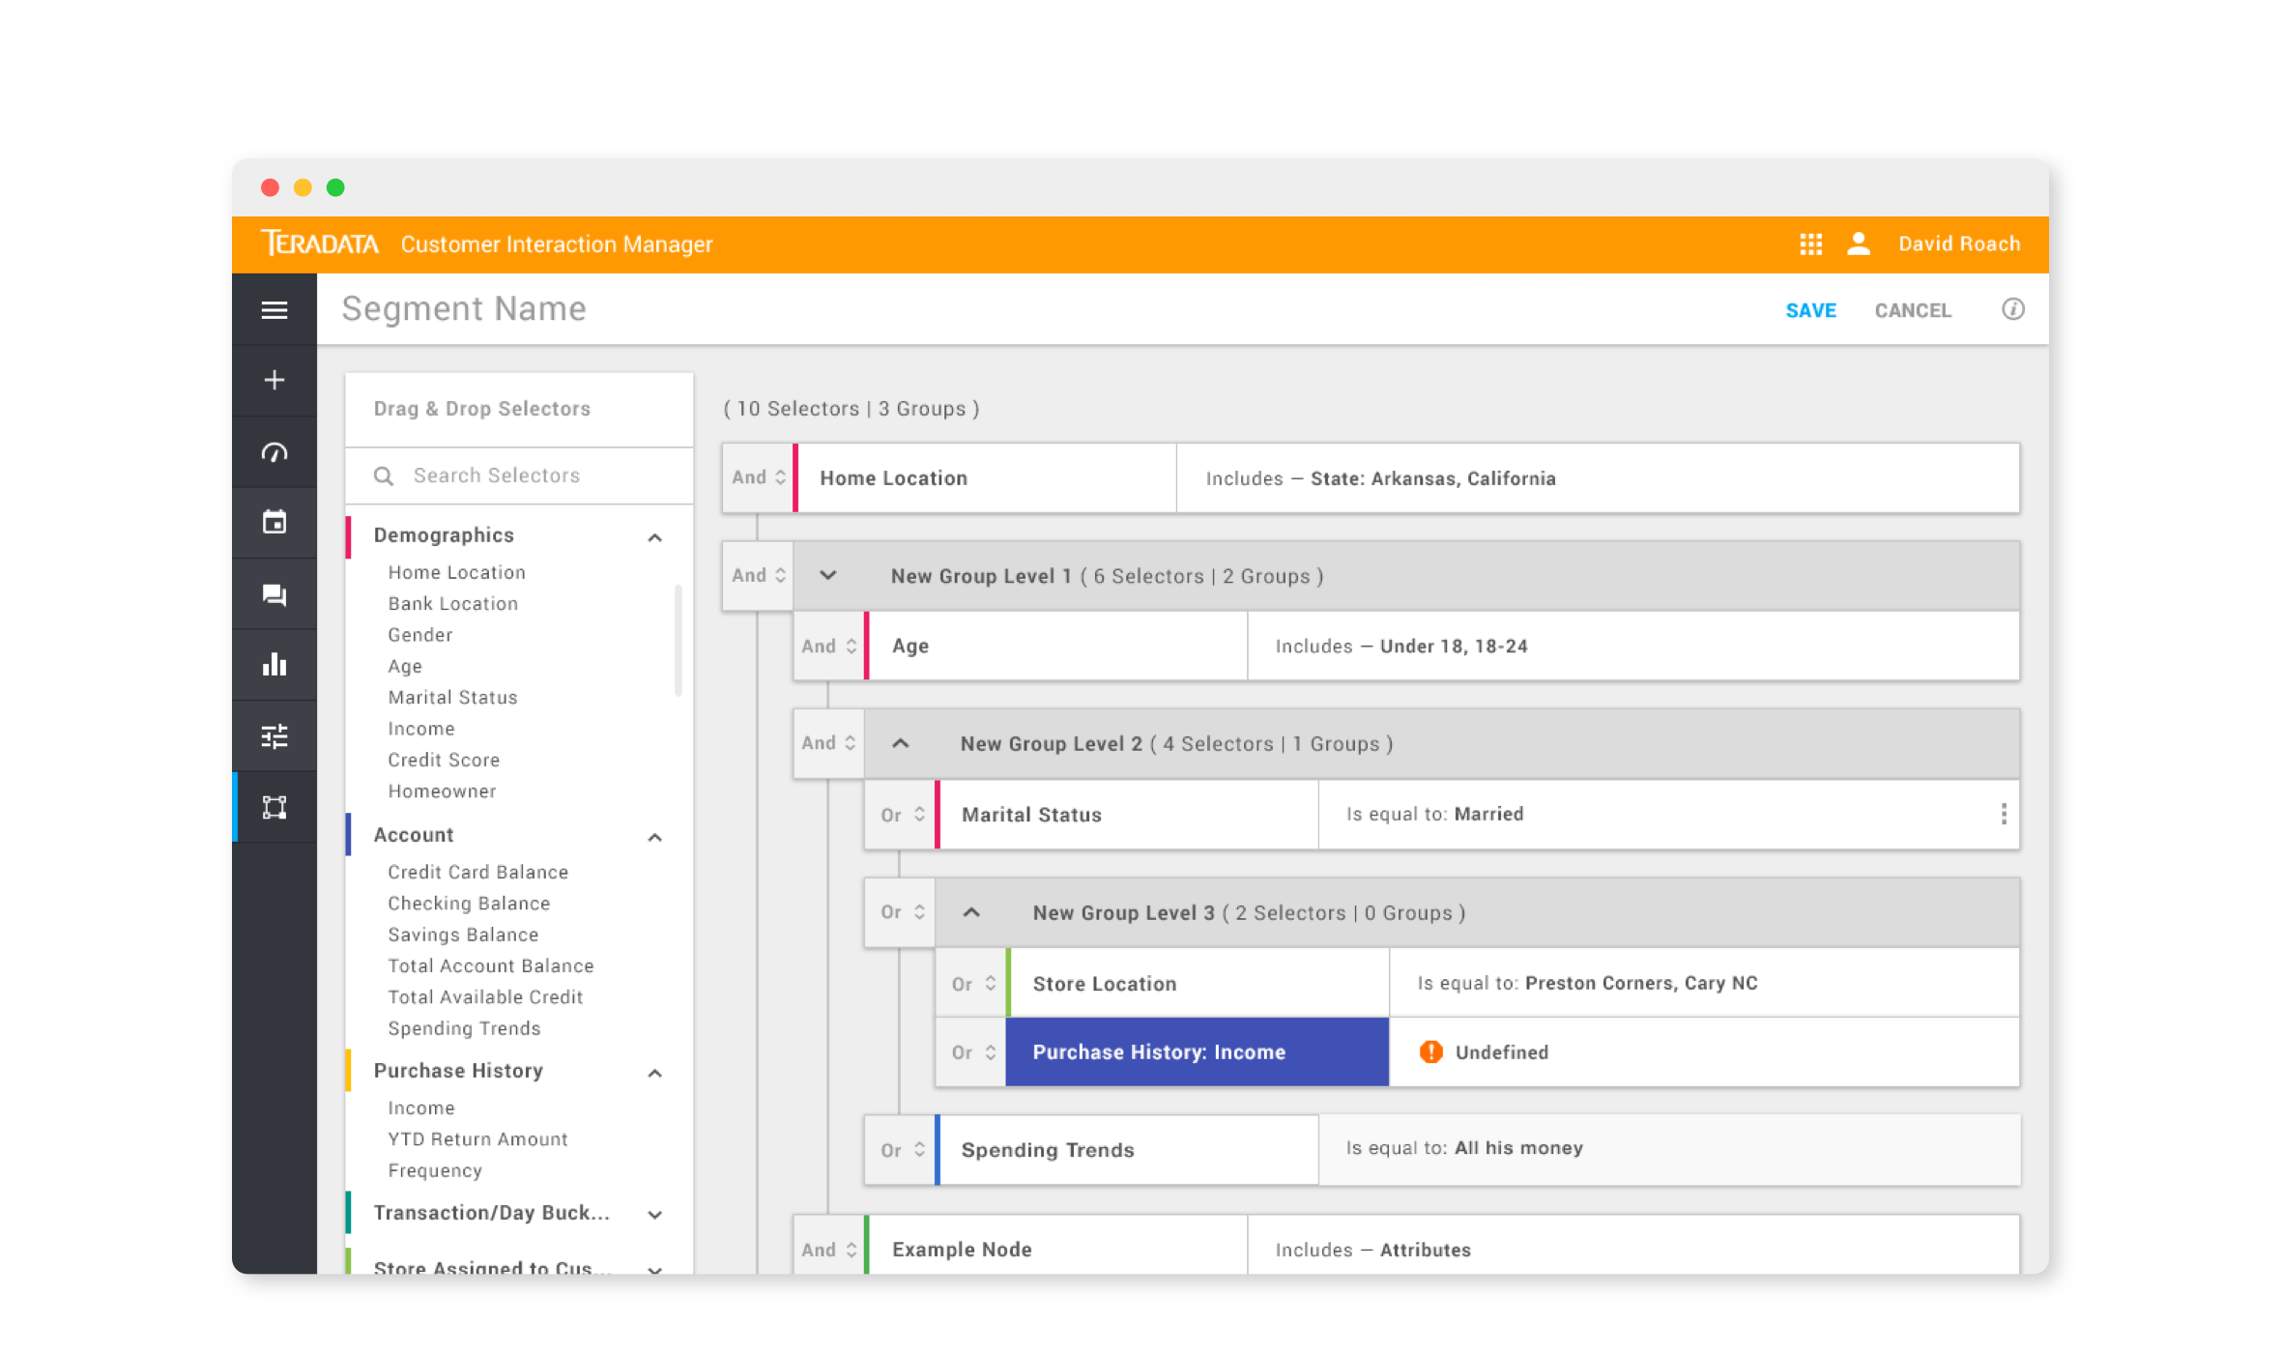Click the Demographics pink color bar

pyautogui.click(x=348, y=536)
